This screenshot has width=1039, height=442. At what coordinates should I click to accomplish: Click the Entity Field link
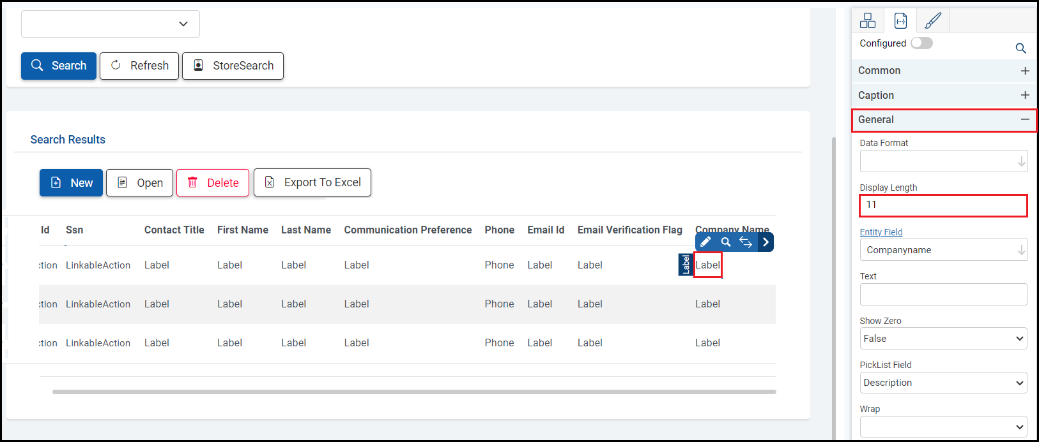click(x=881, y=232)
